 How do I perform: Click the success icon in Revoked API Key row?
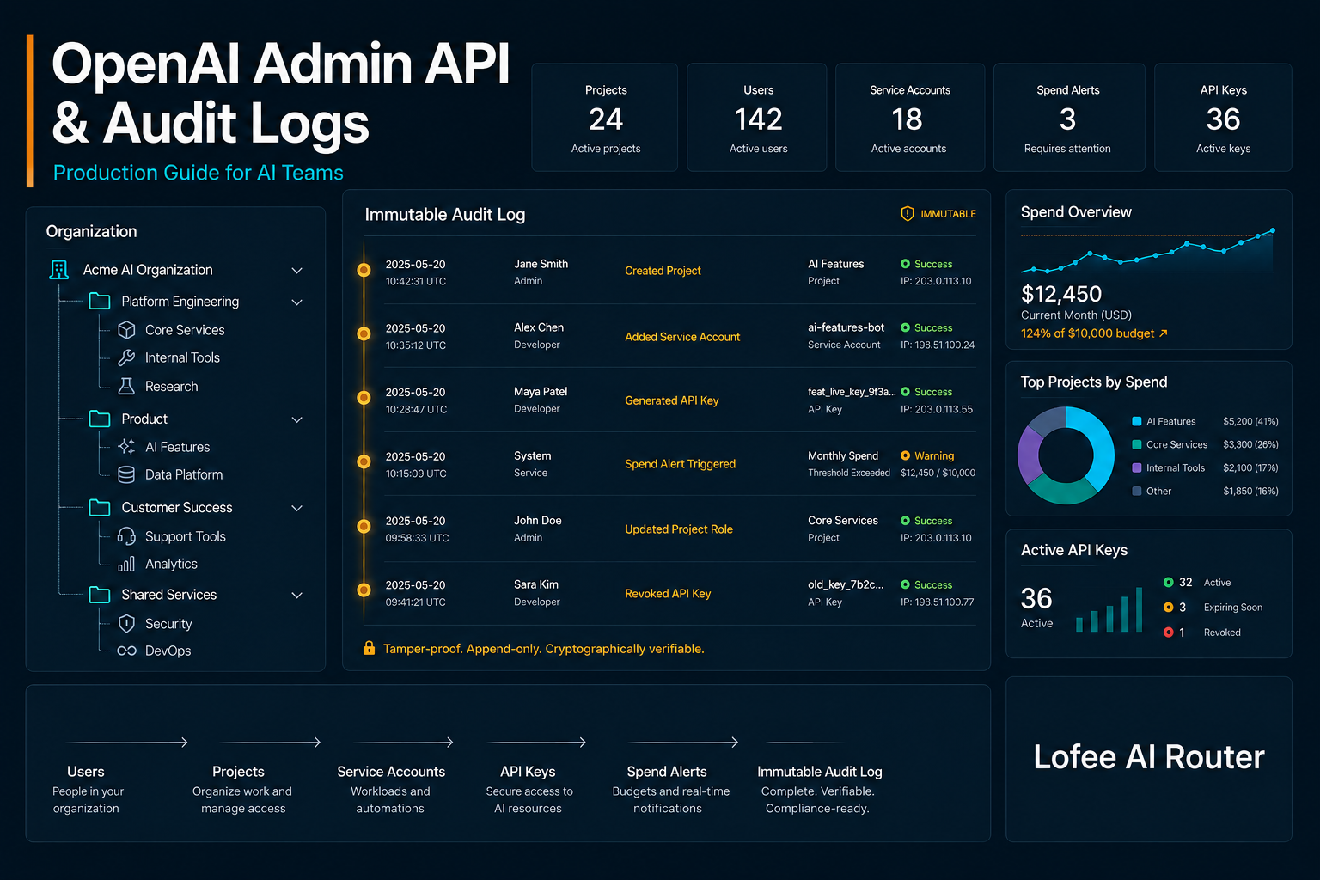tap(905, 584)
